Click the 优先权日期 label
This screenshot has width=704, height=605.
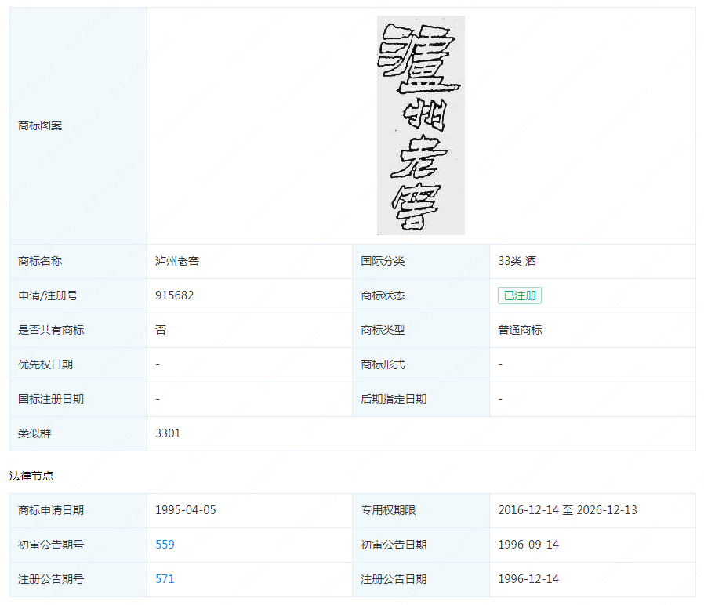pyautogui.click(x=45, y=364)
